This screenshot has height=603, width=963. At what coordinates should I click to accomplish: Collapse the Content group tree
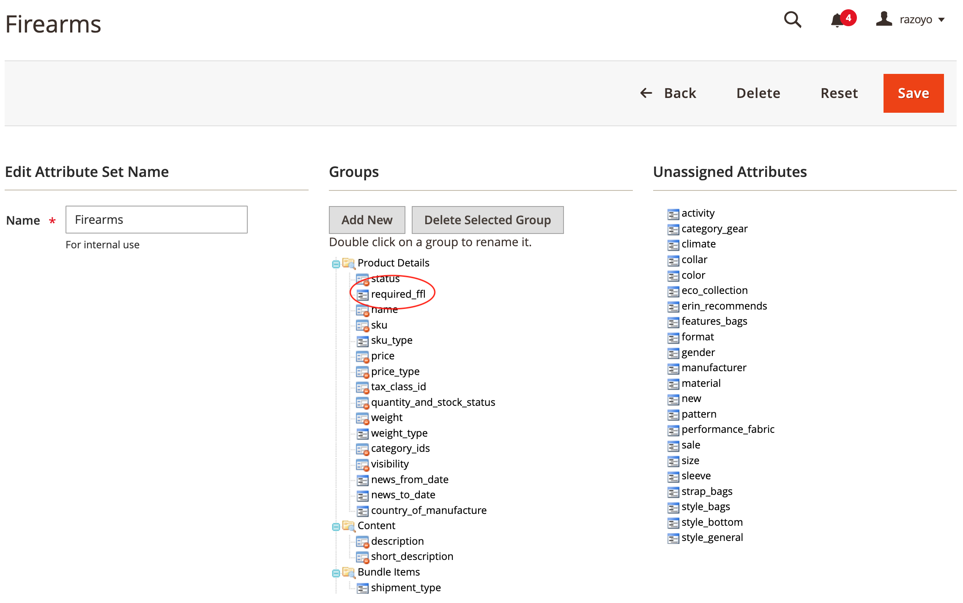point(336,527)
